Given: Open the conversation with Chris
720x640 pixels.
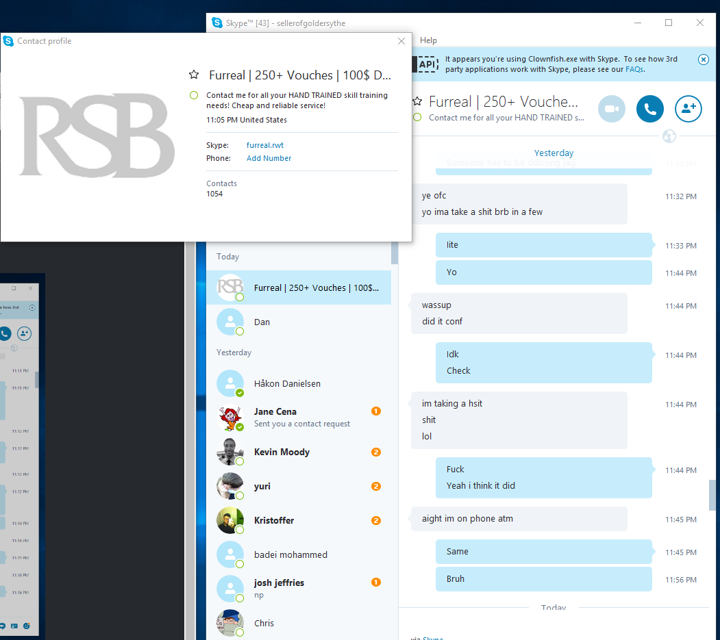Looking at the screenshot, I should click(299, 623).
